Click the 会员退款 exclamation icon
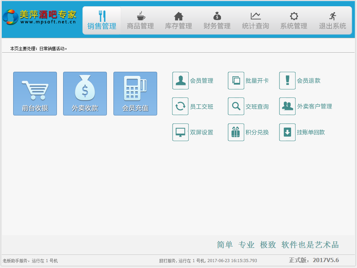Viewport: 357px width, 268px height. [x=287, y=81]
